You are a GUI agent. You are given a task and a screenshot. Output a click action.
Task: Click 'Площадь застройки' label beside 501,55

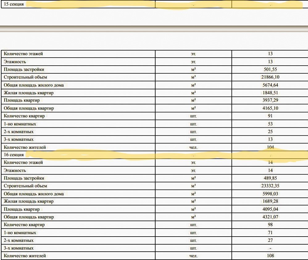[x=24, y=69]
